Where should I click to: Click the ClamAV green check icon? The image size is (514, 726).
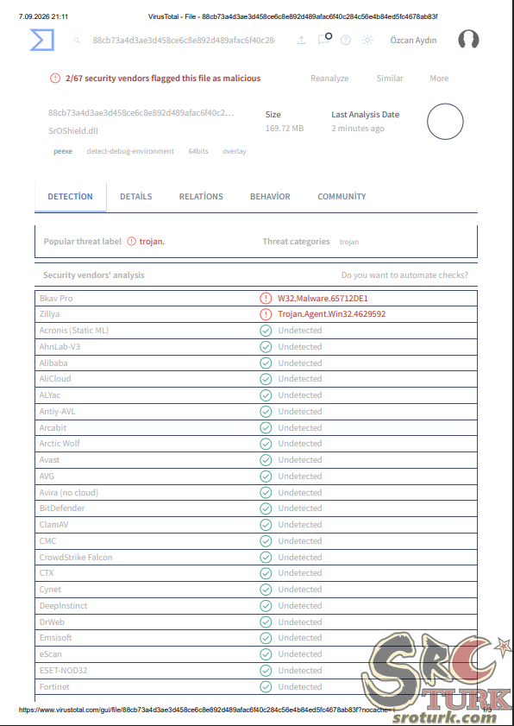(266, 525)
